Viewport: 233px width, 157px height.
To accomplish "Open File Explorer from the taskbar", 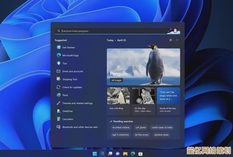I will (x=125, y=154).
